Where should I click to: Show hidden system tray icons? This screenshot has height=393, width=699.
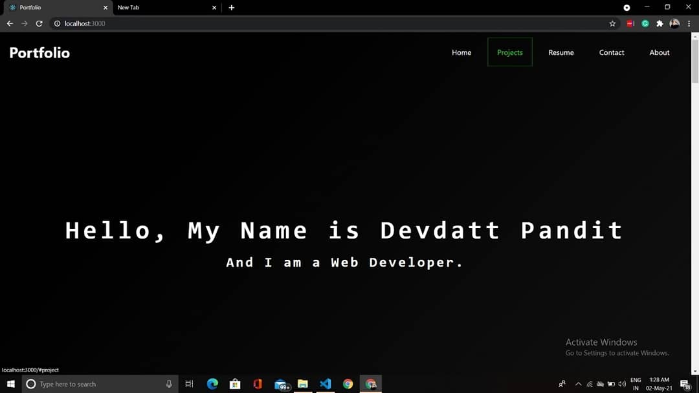click(x=578, y=384)
